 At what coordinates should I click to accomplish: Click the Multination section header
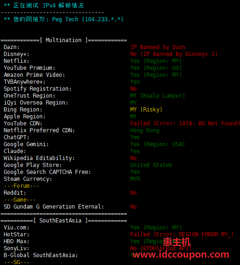point(63,40)
